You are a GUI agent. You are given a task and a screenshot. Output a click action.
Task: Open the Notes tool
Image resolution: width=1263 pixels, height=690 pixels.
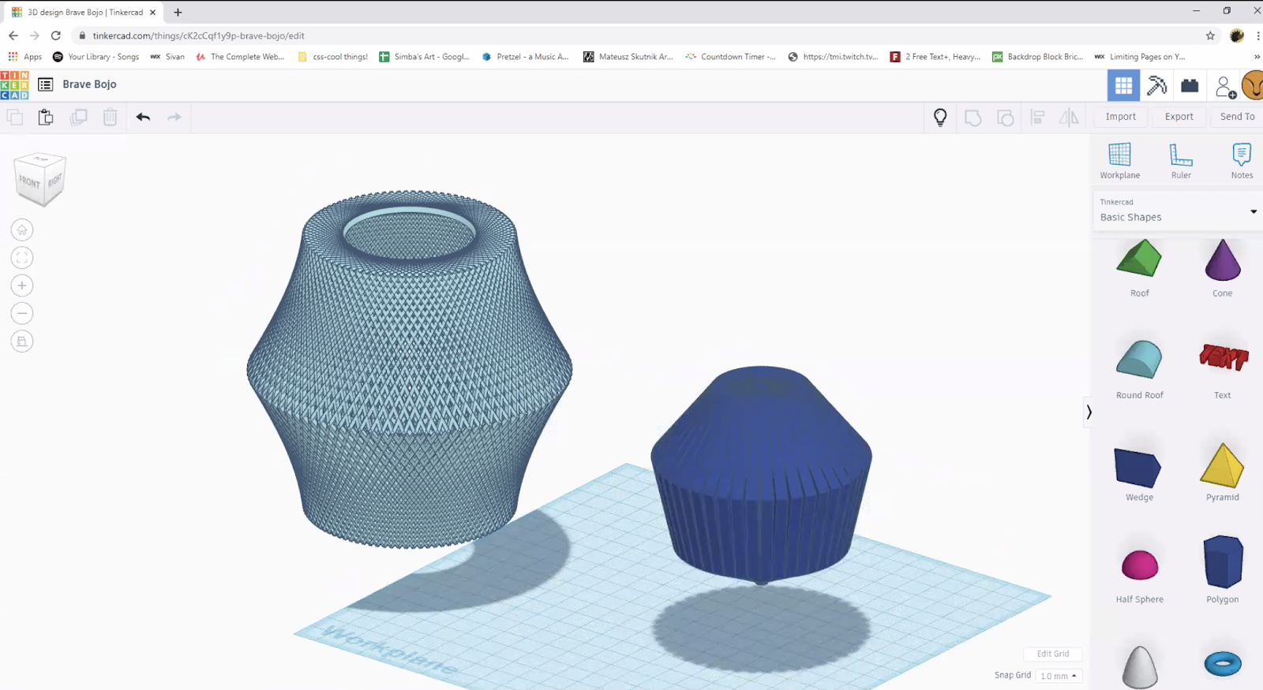coord(1242,161)
